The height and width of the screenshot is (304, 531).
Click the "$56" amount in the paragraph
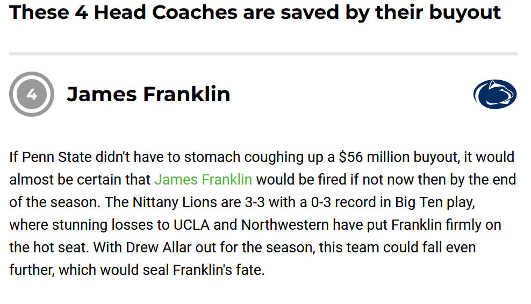click(x=350, y=157)
